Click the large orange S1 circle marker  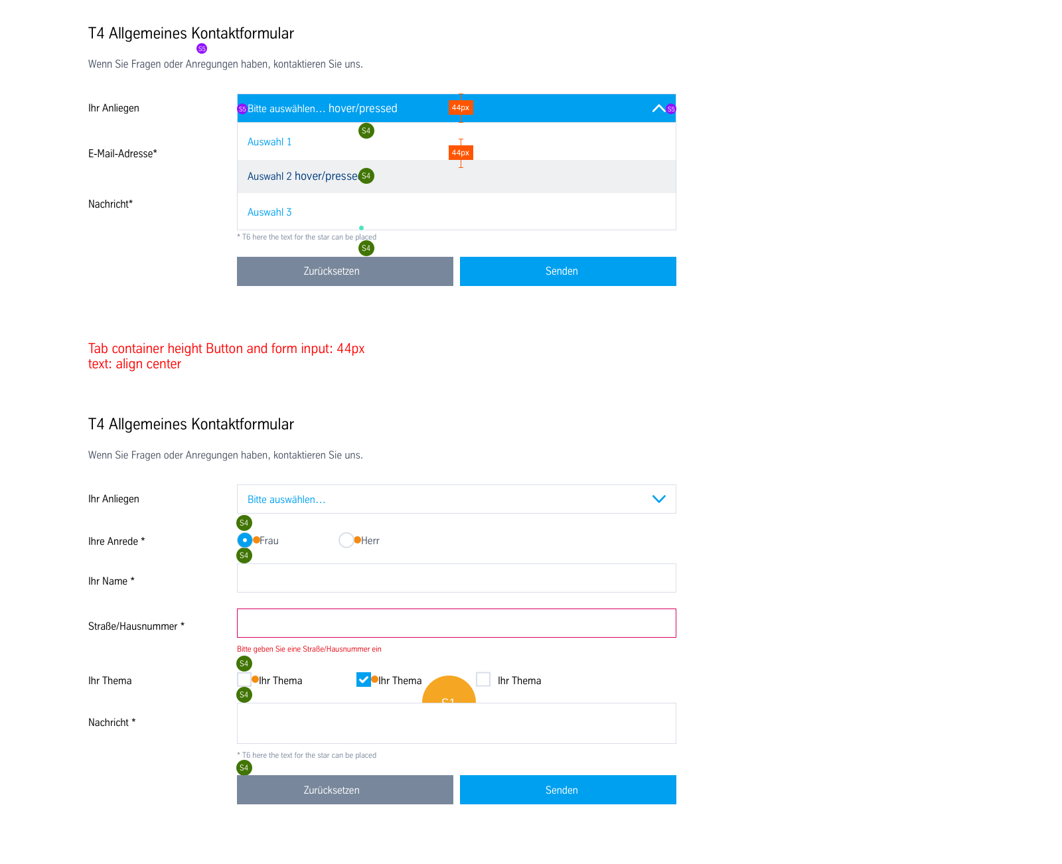tap(449, 690)
